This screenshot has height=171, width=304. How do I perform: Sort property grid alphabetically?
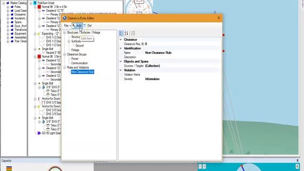(x=126, y=33)
